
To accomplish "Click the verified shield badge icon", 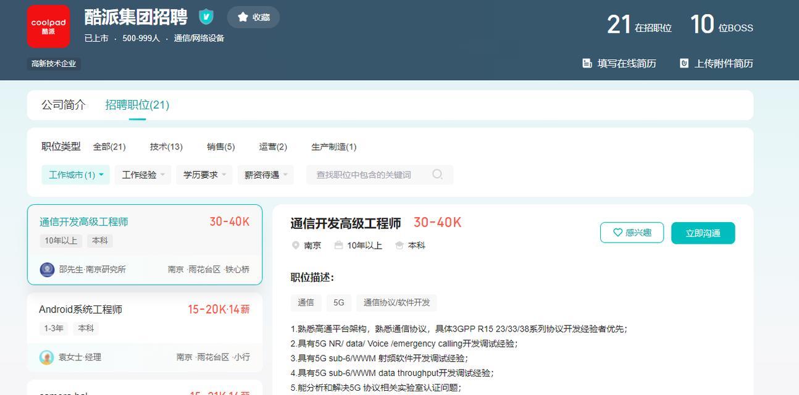I will click(206, 17).
